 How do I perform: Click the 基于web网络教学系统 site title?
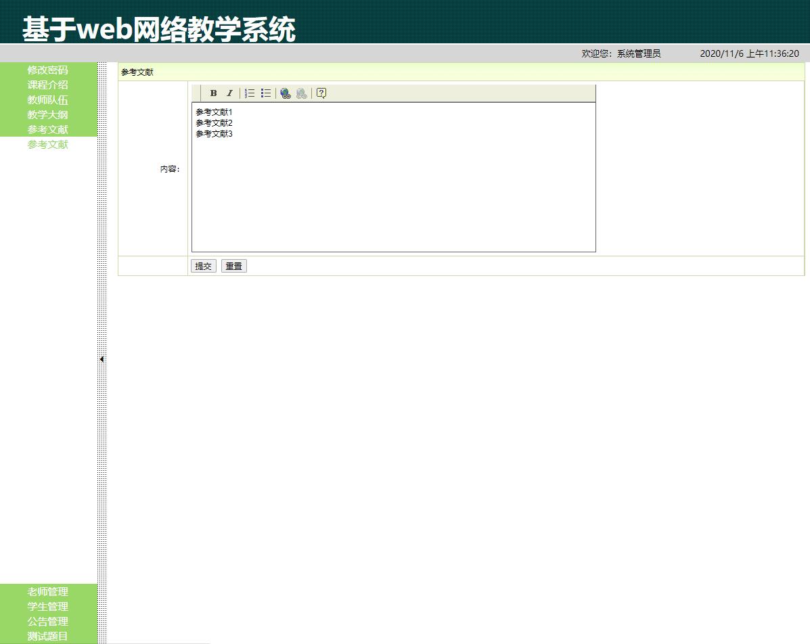159,29
